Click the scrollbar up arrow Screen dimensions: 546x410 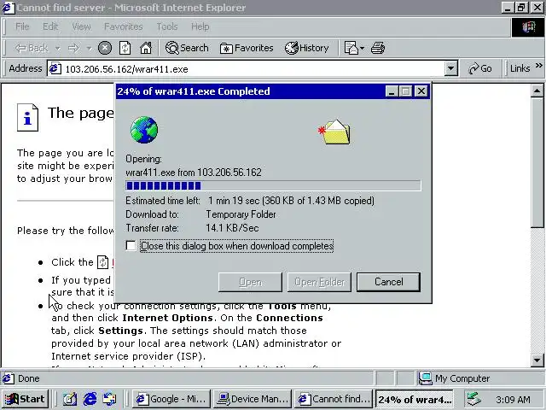click(x=537, y=91)
